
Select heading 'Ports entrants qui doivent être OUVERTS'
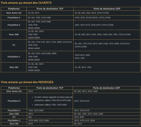point(26,3)
